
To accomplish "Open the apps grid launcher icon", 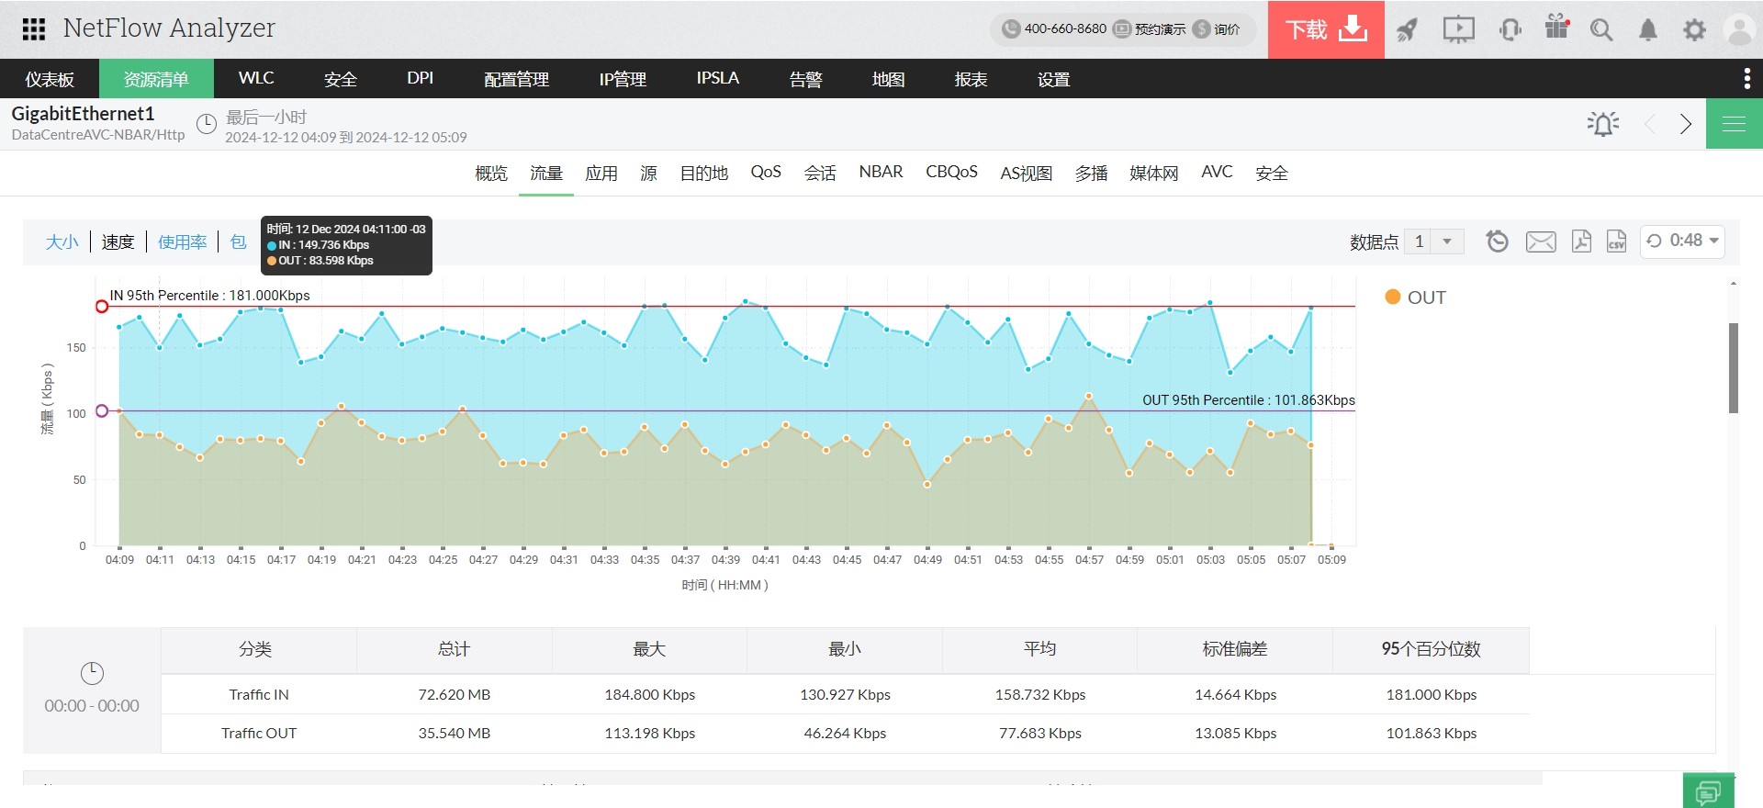I will pyautogui.click(x=34, y=29).
